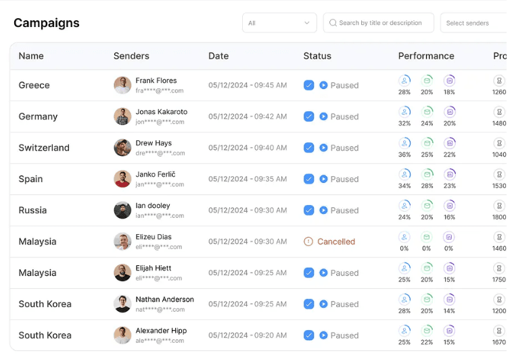Click the LinkedIn performance icon in Greece row
Viewport: 512px width, 359px height.
pyautogui.click(x=449, y=80)
